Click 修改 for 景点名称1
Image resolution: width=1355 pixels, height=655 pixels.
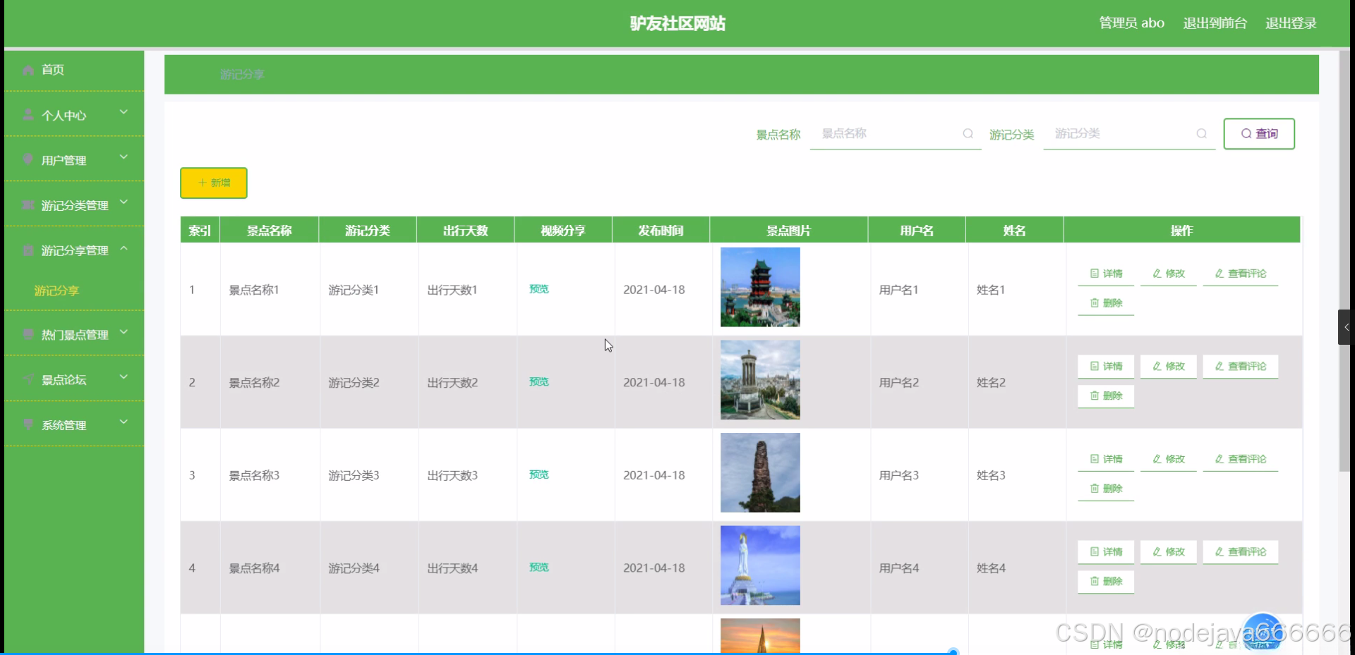pyautogui.click(x=1169, y=274)
